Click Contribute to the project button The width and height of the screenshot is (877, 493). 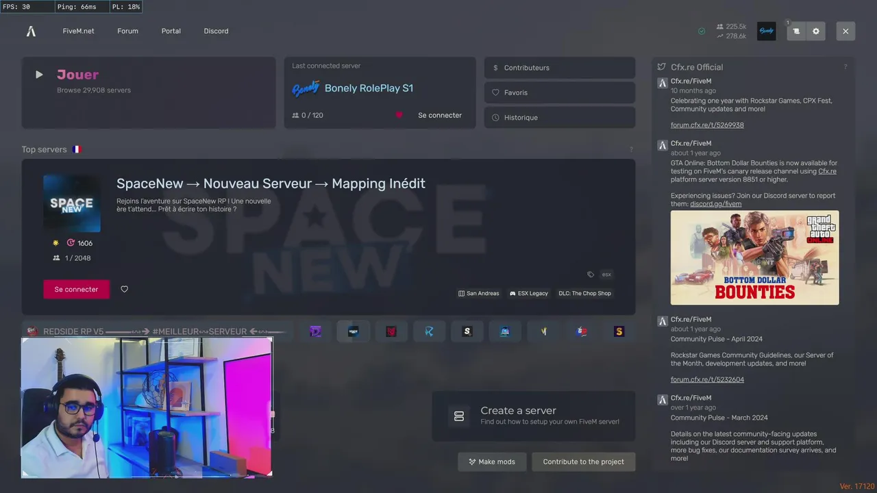point(584,462)
